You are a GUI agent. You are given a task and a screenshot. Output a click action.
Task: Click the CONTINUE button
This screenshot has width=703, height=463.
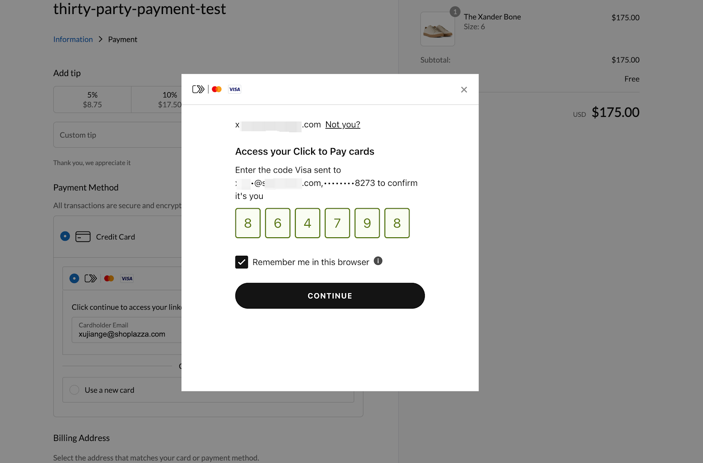[330, 296]
